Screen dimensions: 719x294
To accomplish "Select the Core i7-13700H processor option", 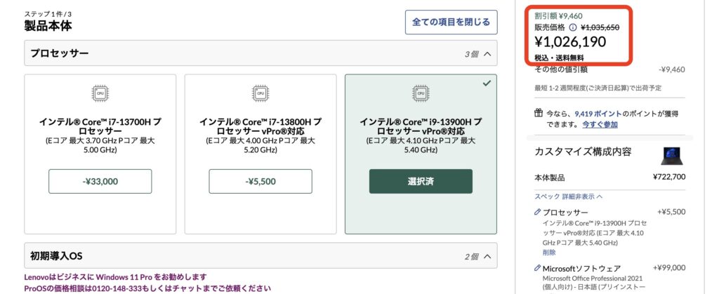I will 100,181.
